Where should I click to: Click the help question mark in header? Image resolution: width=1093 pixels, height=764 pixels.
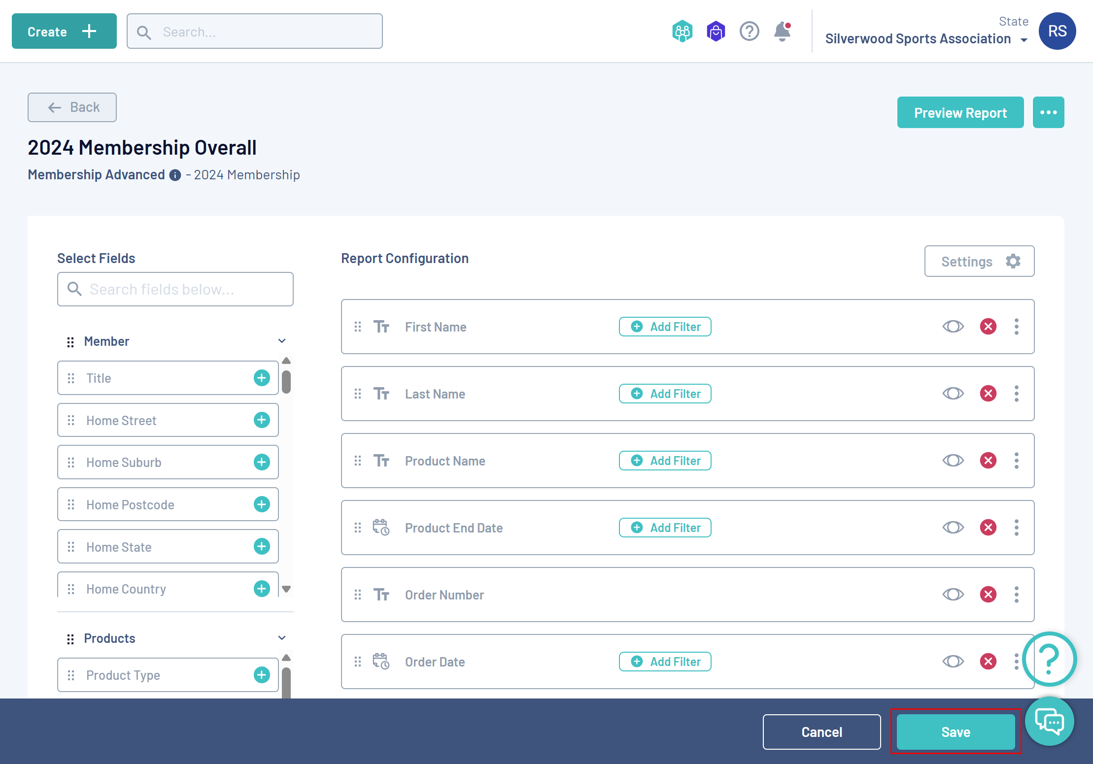click(x=749, y=32)
